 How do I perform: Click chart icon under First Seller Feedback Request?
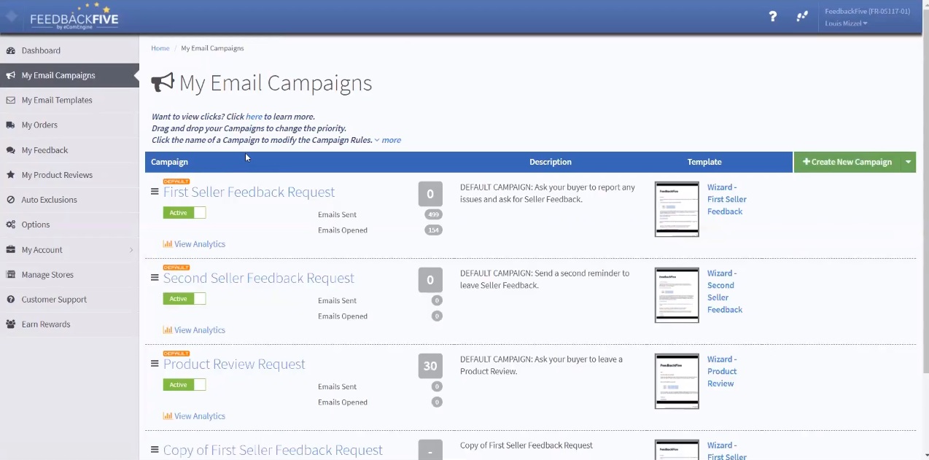coord(168,244)
